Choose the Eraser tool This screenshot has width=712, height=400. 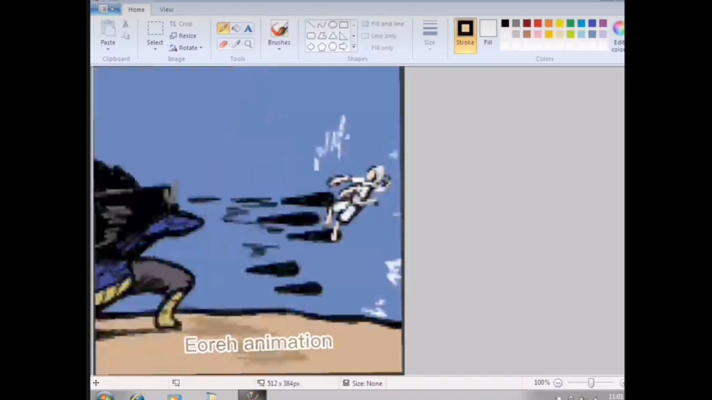(223, 44)
